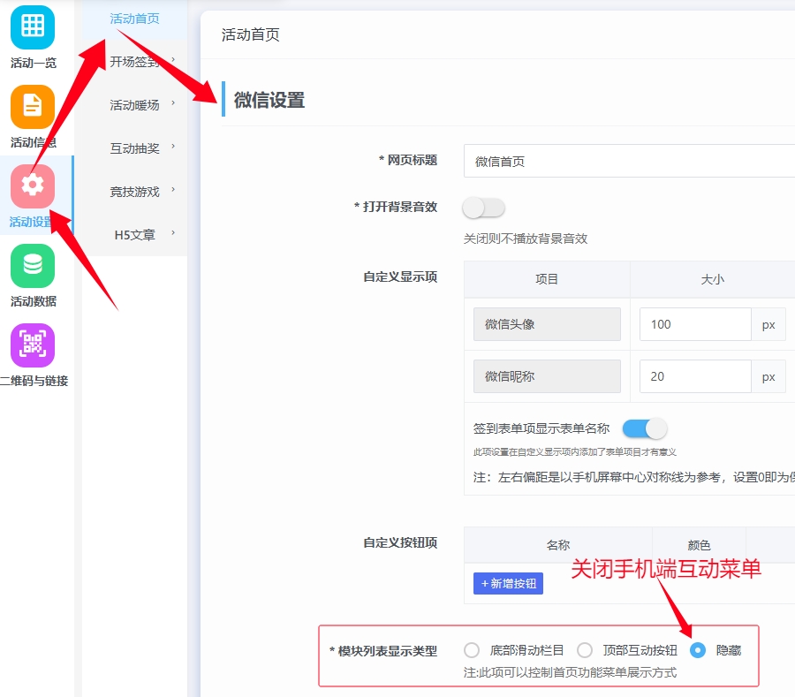795x697 pixels.
Task: Edit the 微信头像 size field
Action: pos(695,324)
